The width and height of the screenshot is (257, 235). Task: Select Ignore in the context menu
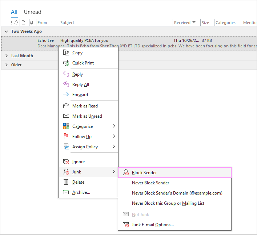88,162
